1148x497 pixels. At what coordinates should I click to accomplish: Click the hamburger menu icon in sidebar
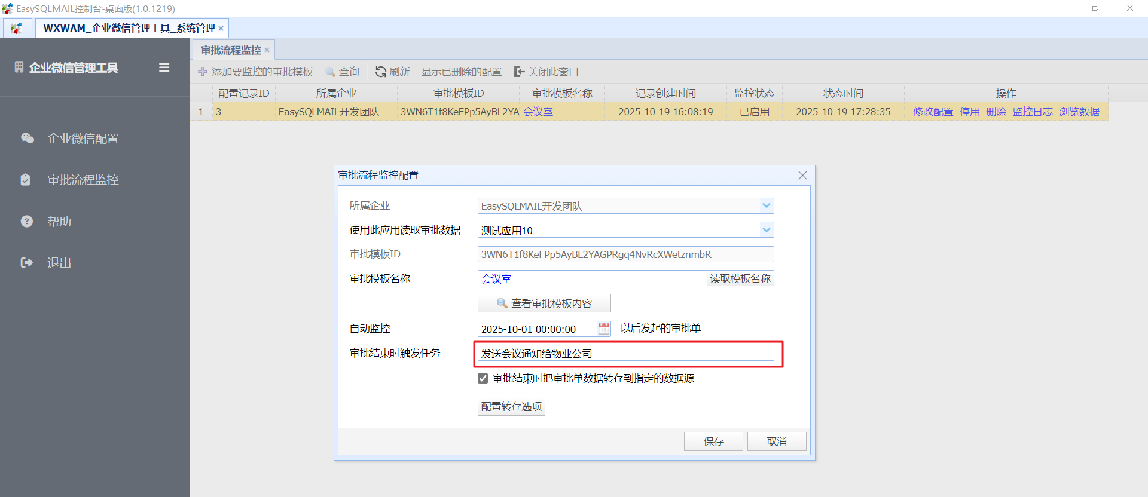click(164, 68)
